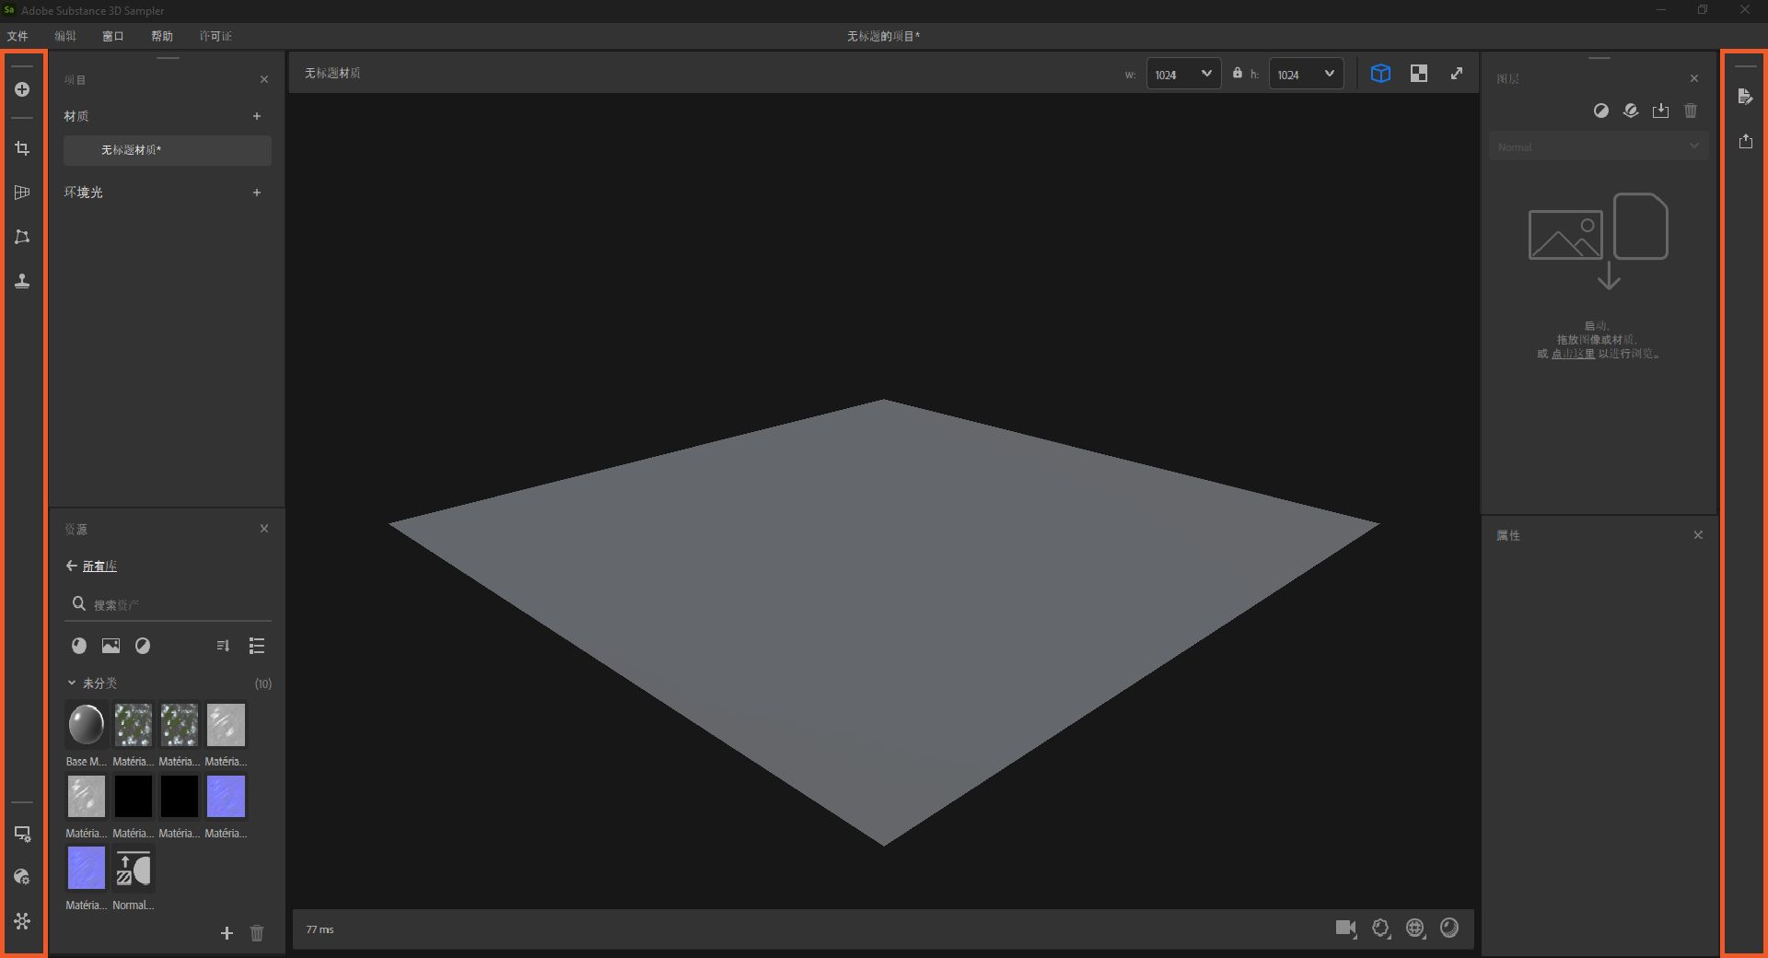Image resolution: width=1768 pixels, height=958 pixels.
Task: Select the Crop tool in left sidebar
Action: click(22, 148)
